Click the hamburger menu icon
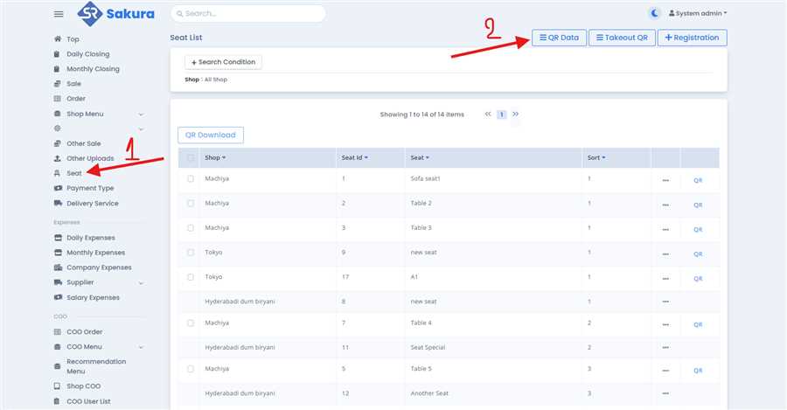Image resolution: width=787 pixels, height=410 pixels. (x=59, y=14)
